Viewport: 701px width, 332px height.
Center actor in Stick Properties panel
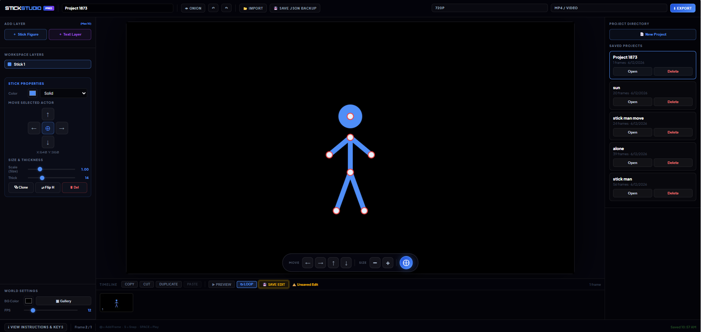tap(48, 128)
